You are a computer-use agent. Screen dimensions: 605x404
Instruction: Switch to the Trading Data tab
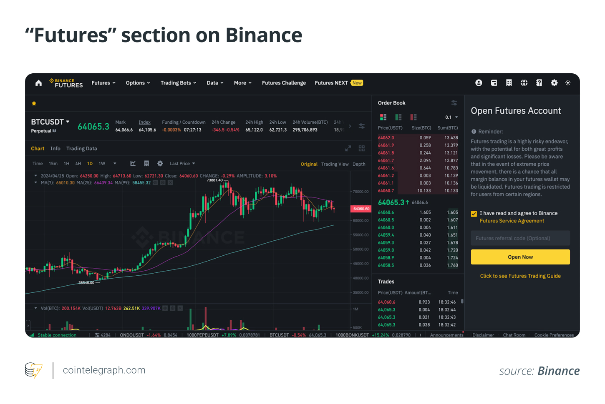click(x=81, y=148)
